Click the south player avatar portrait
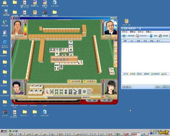 click(x=111, y=27)
